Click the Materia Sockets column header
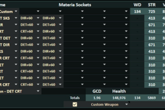The height and width of the screenshot is (110, 165). [x=75, y=5]
